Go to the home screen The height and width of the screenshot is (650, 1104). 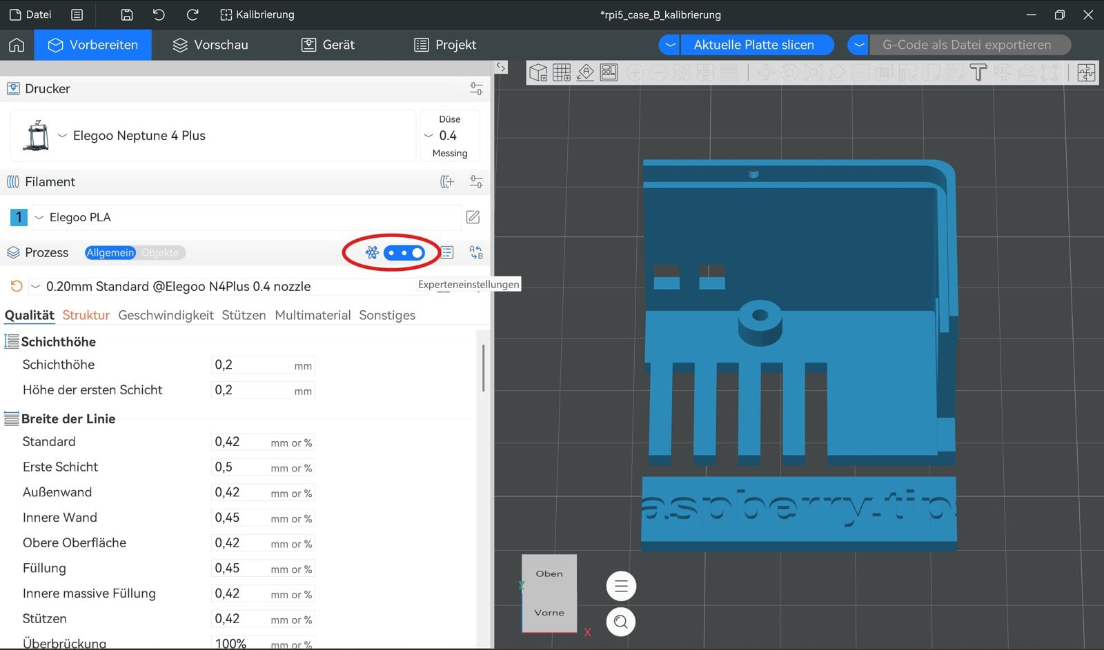17,45
